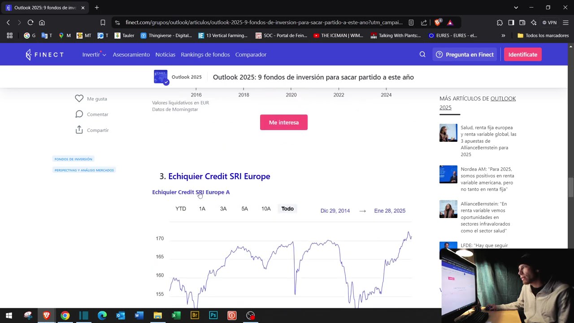Click the page vertical scrollbar thumb
This screenshot has height=323, width=574.
pos(570,187)
